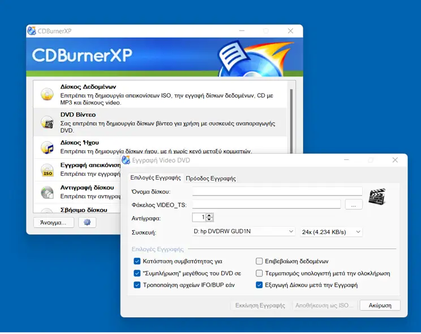Open settings via the gear icon button
Screen dimensions: 421x334
pos(87,222)
